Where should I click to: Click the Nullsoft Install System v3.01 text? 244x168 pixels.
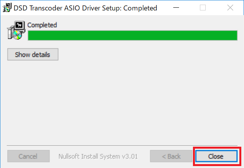pyautogui.click(x=98, y=156)
